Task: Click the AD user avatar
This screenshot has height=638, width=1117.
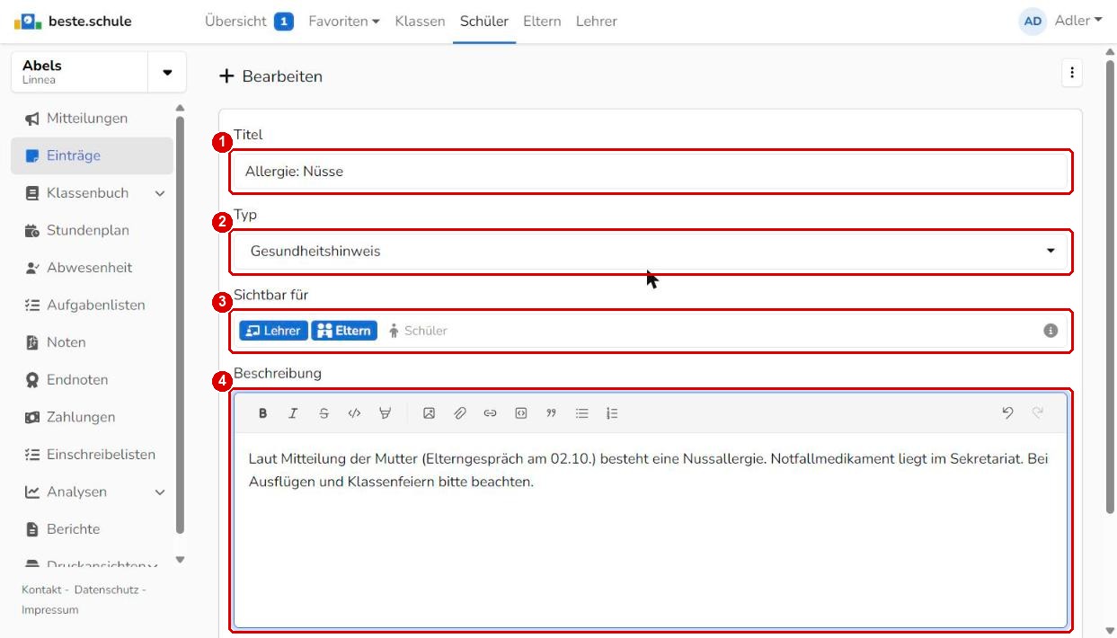Action: [1033, 21]
